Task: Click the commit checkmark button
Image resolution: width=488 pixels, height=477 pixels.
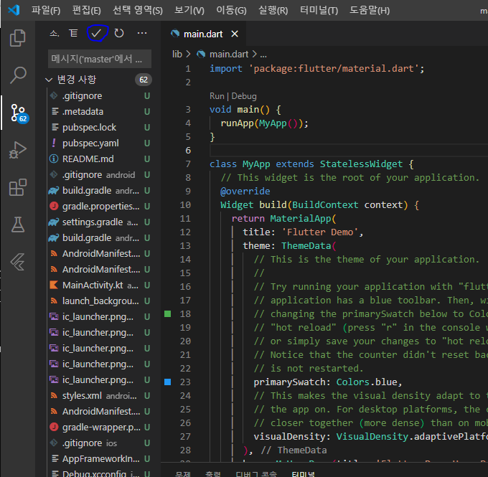Action: click(97, 33)
